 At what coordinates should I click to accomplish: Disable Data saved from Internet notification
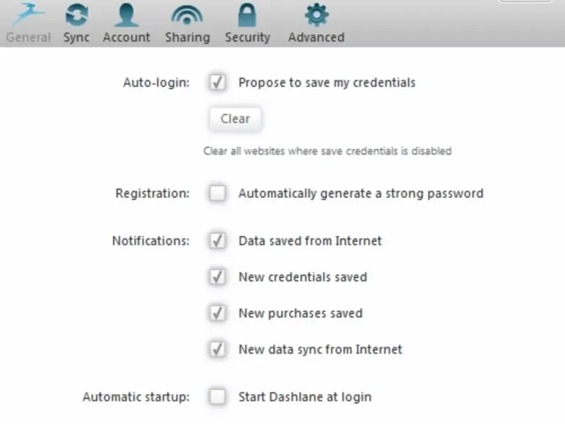218,241
